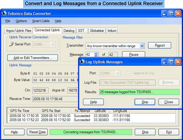The height and width of the screenshot is (140, 183).
Task: Switch to the Datalog tab
Action: 69,31
